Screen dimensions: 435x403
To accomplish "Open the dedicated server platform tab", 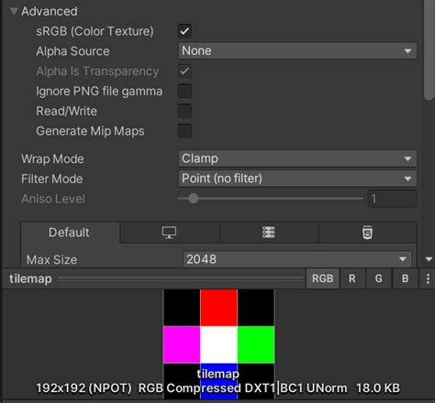I will (269, 233).
